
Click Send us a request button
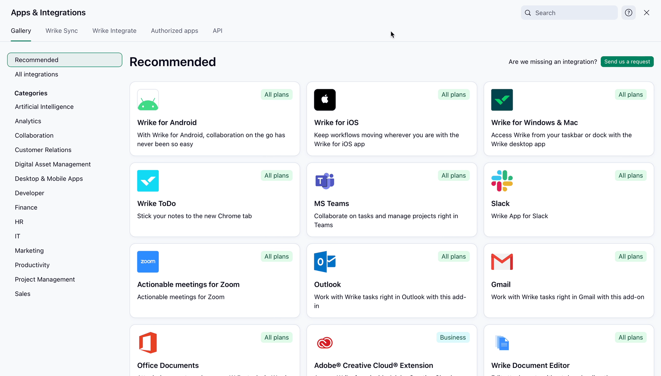click(x=627, y=62)
